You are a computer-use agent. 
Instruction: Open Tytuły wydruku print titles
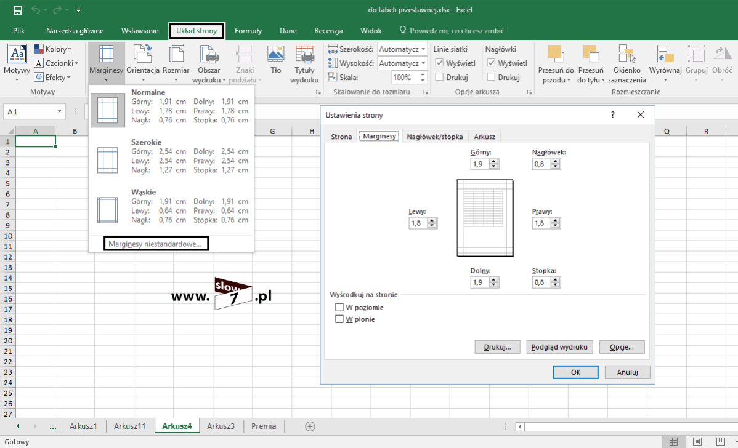304,63
